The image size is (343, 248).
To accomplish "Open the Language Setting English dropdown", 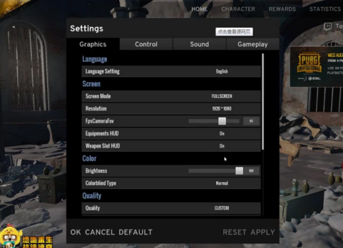I will 222,71.
